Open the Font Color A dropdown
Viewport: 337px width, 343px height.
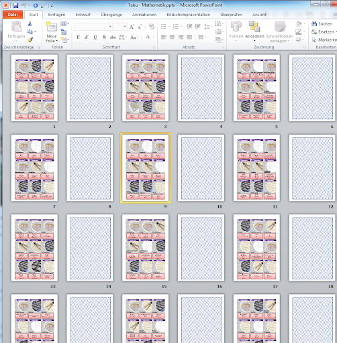(x=154, y=37)
